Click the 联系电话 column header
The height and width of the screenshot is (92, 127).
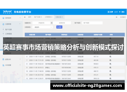tap(64, 35)
